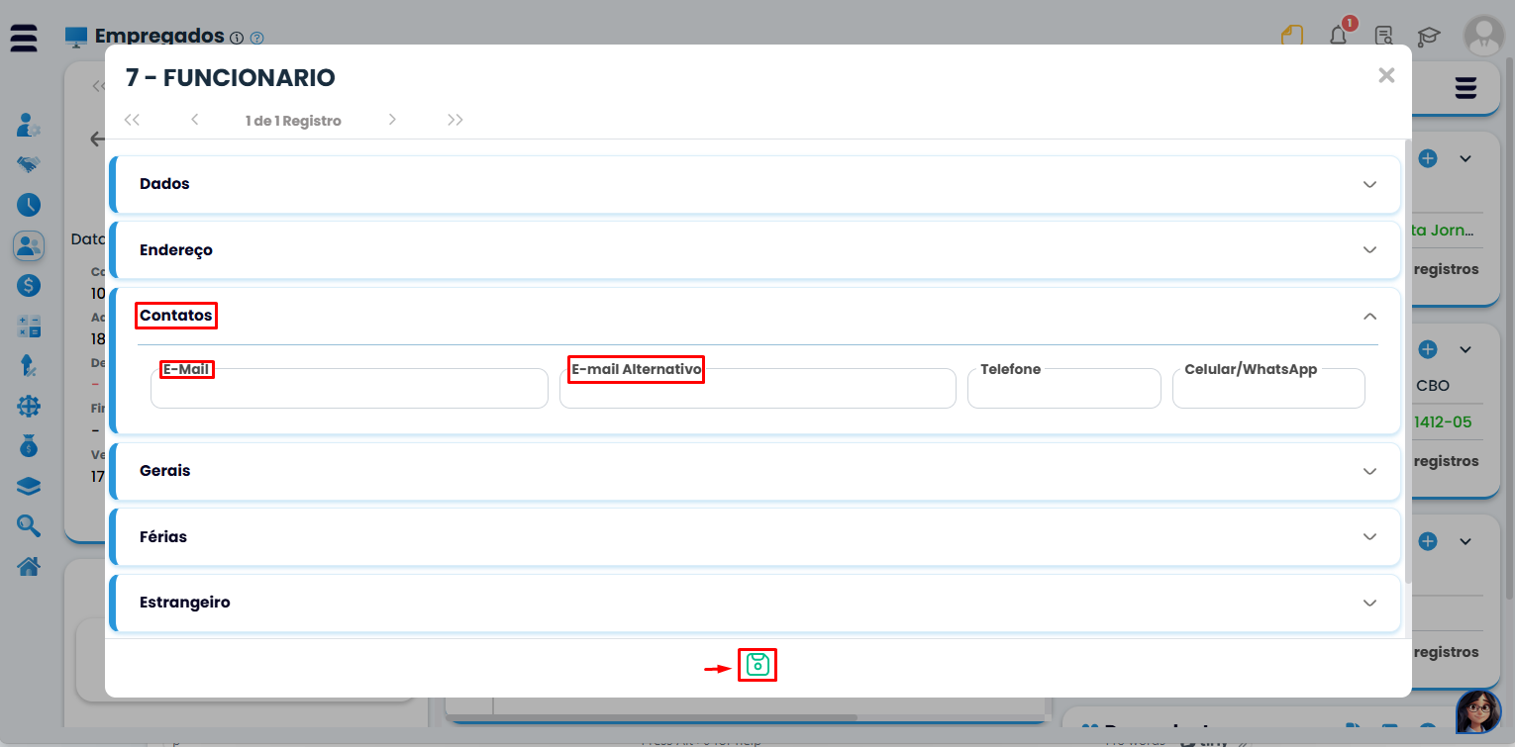
Task: Go to the next record
Action: (x=392, y=120)
